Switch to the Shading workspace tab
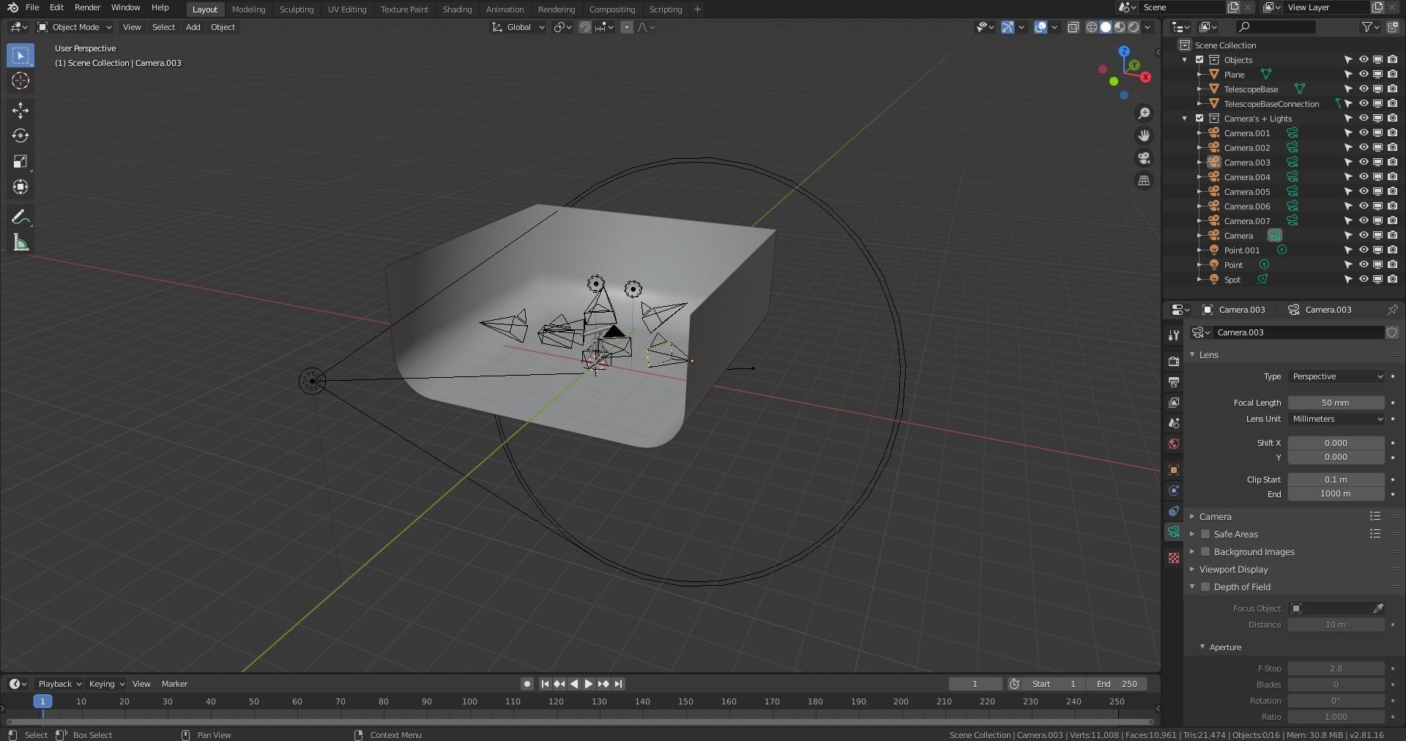The height and width of the screenshot is (741, 1406). pyautogui.click(x=457, y=10)
